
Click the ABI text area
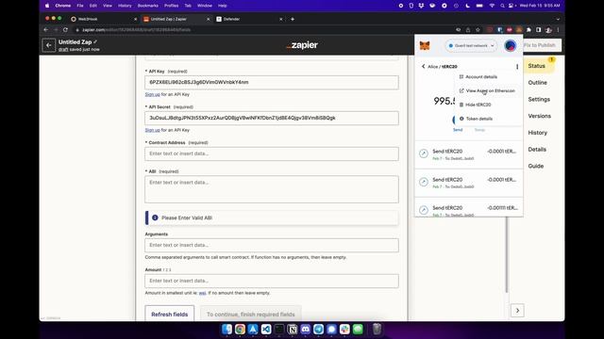(x=272, y=189)
